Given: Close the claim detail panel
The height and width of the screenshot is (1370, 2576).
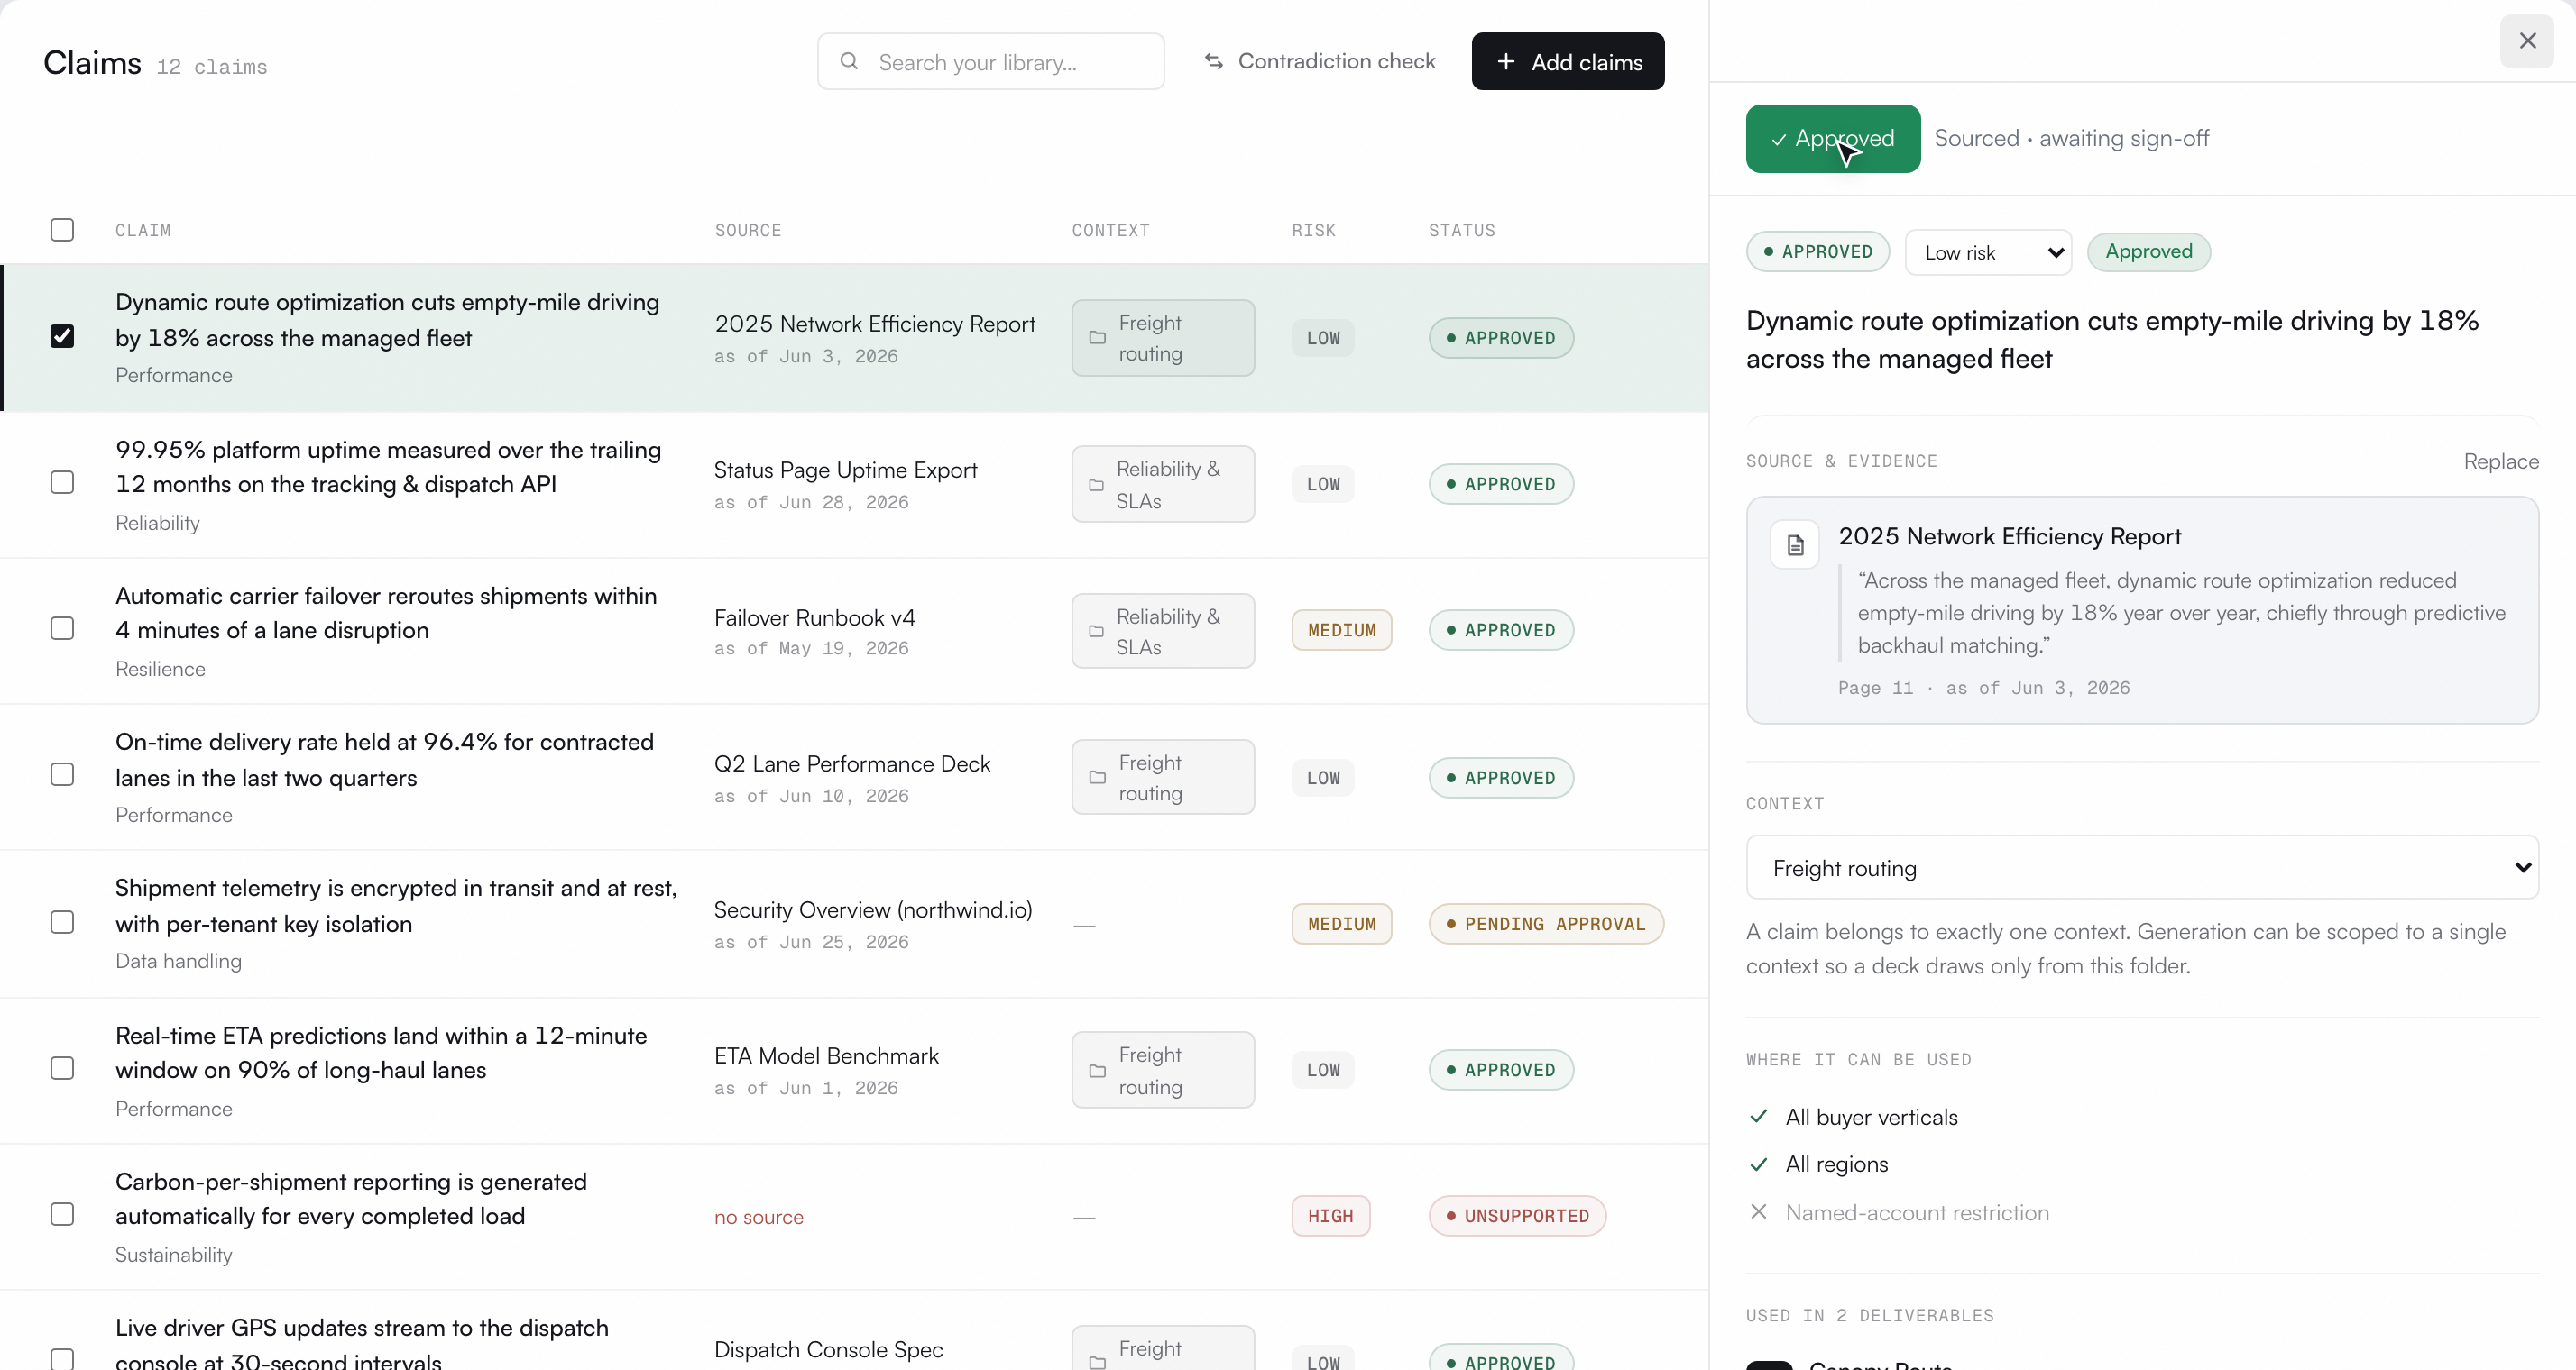Looking at the screenshot, I should pyautogui.click(x=2527, y=41).
